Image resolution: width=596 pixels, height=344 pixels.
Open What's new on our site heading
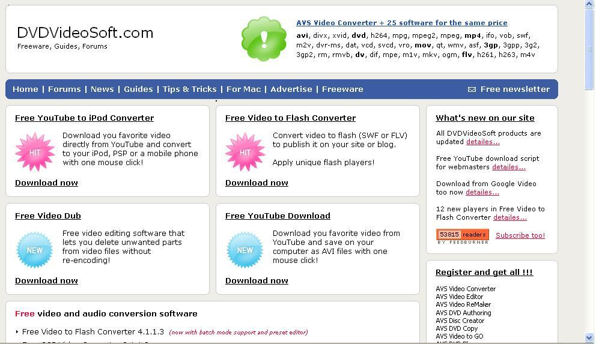pos(485,118)
